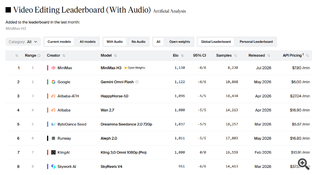Viewport: 315px width, 175px height.
Task: Click the info icon beside Gemini Omni Flash
Action: pyautogui.click(x=137, y=82)
